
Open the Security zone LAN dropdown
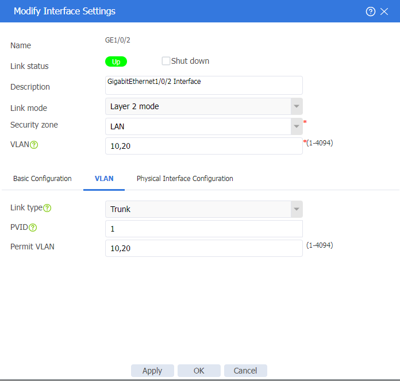point(204,126)
